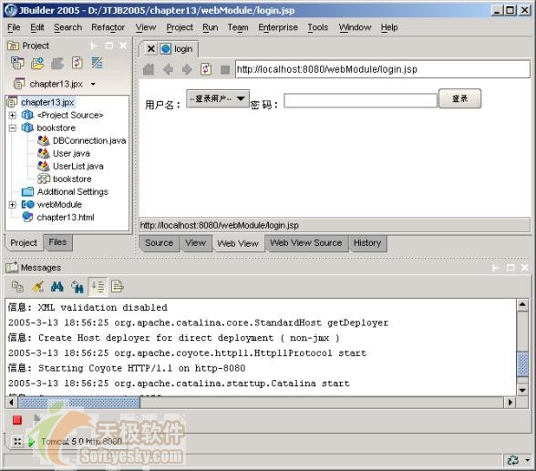536x471 pixels.
Task: Click the browser Back arrow
Action: 168,69
